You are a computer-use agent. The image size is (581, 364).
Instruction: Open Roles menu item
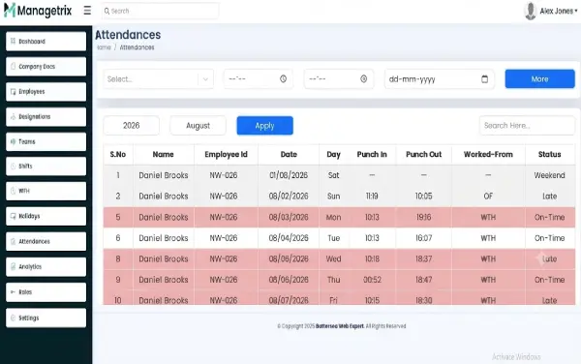pyautogui.click(x=46, y=291)
